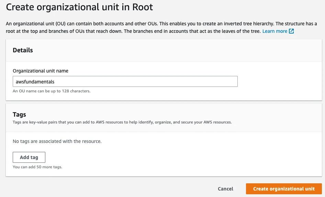Click the 'Create organizational unit in Root' page title
Viewport: 325px width, 197px height.
pos(79,7)
